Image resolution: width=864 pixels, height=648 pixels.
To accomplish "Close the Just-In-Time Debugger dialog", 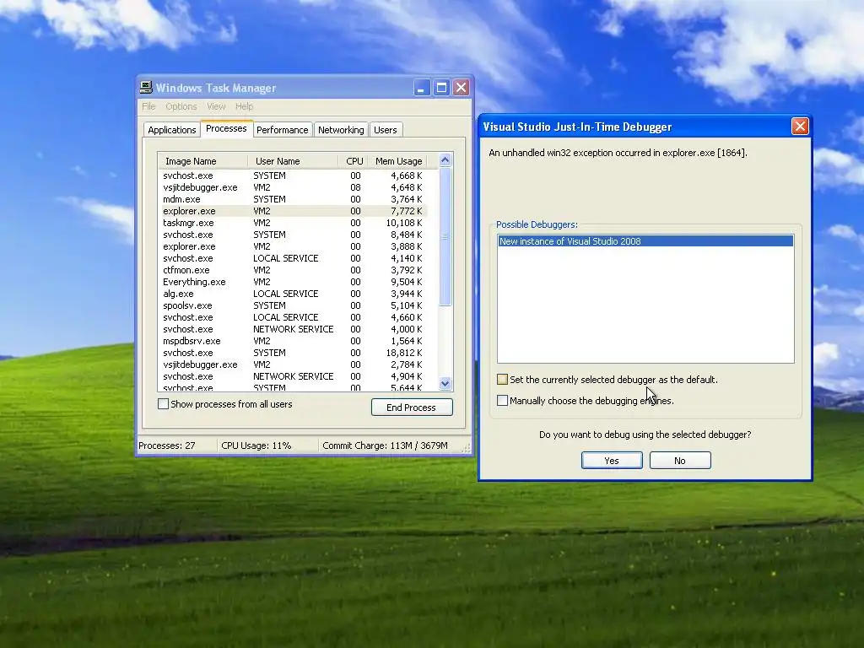I will point(800,127).
